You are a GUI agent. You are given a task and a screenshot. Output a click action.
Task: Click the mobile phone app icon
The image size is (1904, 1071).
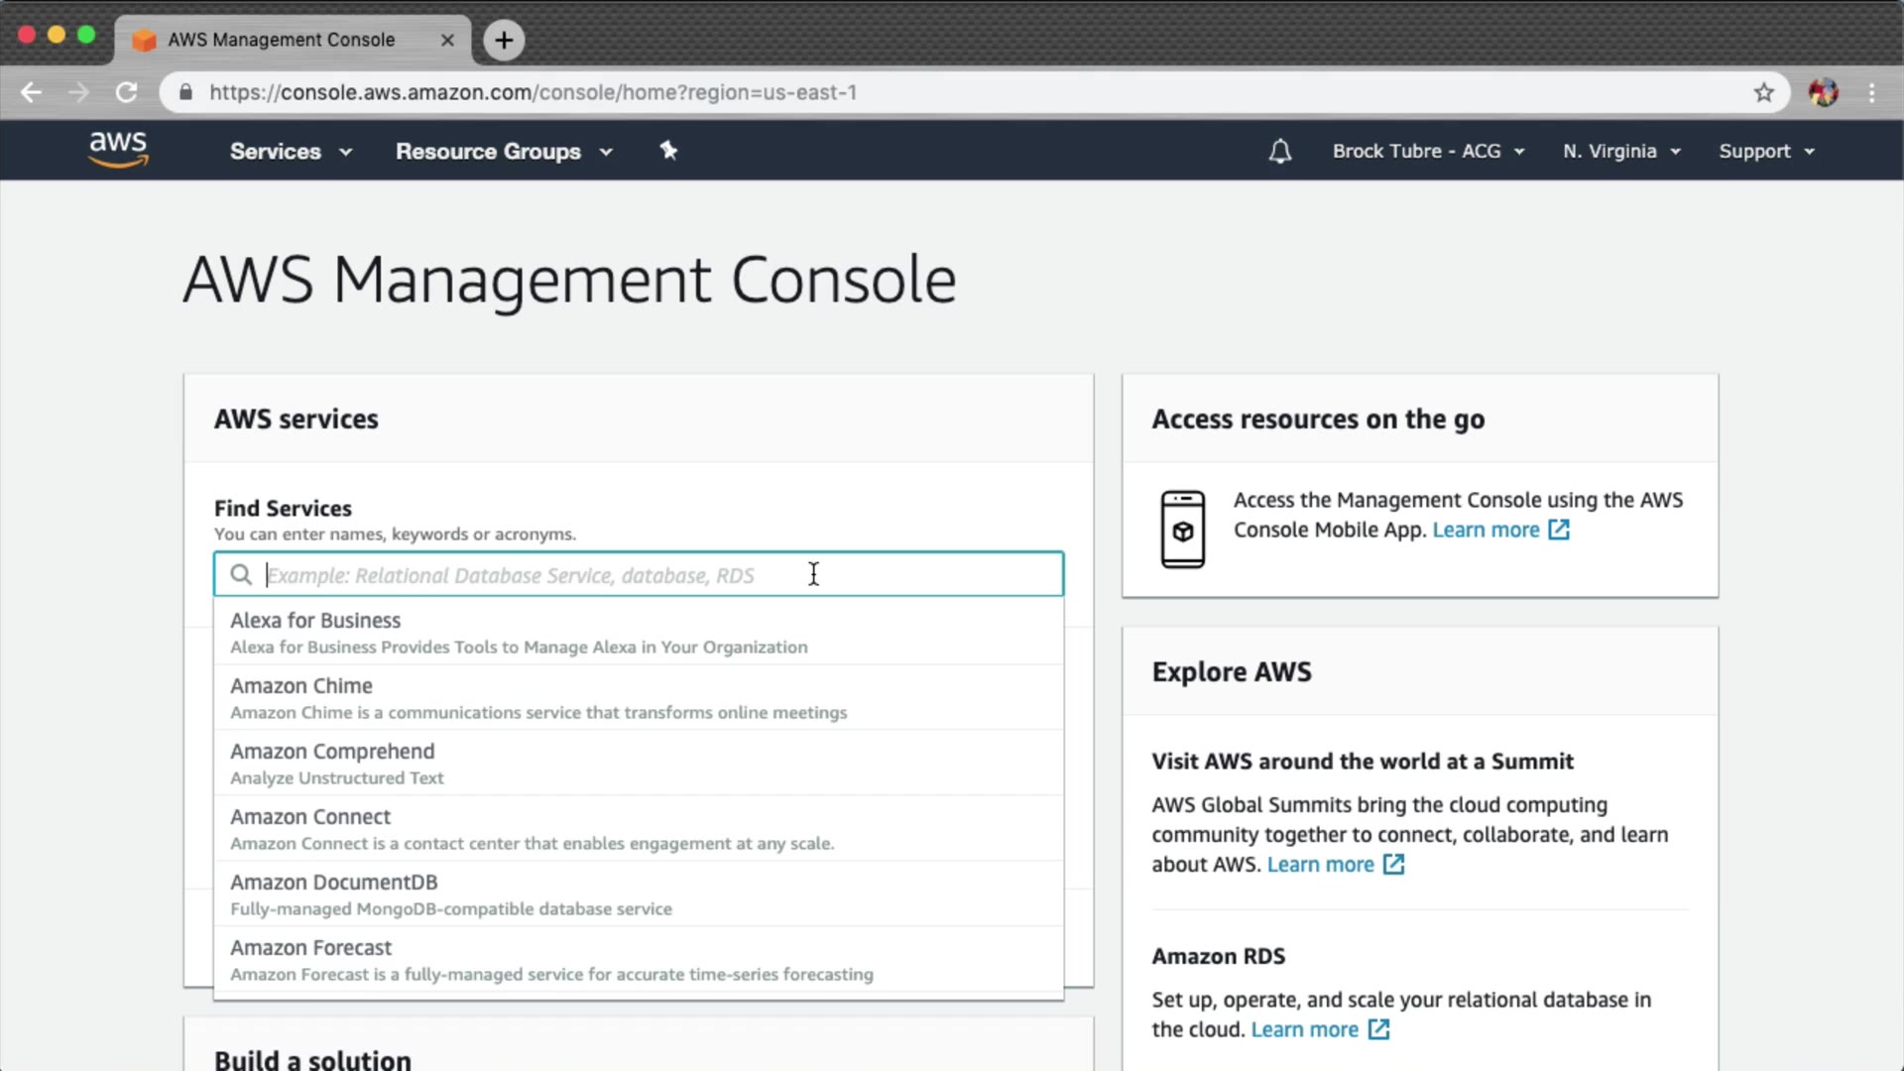(x=1182, y=530)
